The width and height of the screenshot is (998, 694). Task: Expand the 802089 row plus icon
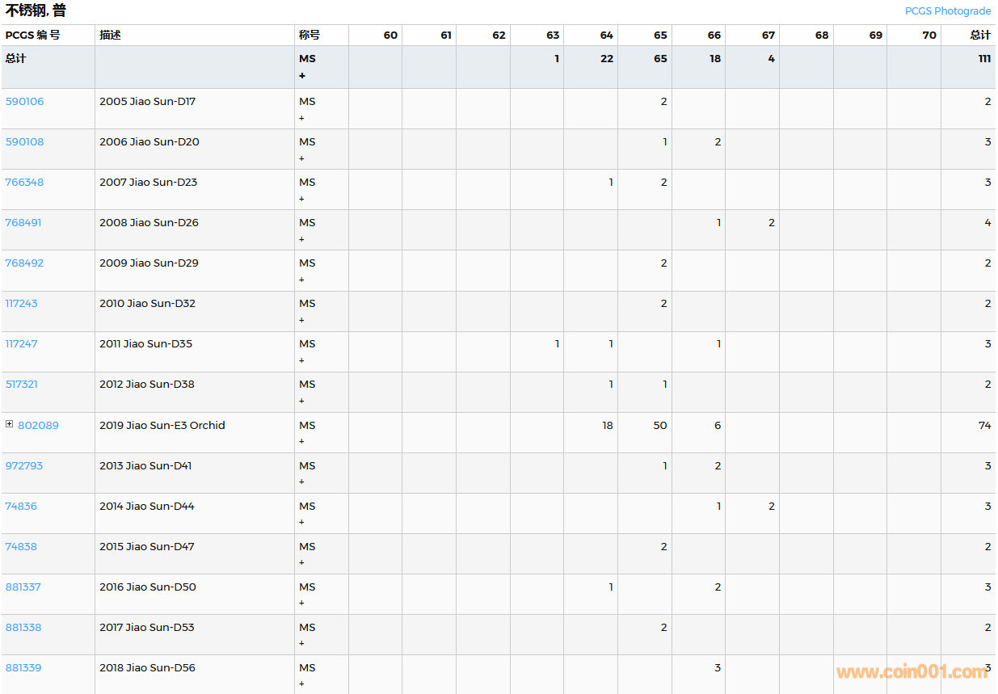(x=10, y=424)
